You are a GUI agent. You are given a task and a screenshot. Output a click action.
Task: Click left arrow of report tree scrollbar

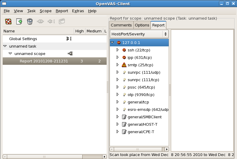pyautogui.click(x=112, y=149)
